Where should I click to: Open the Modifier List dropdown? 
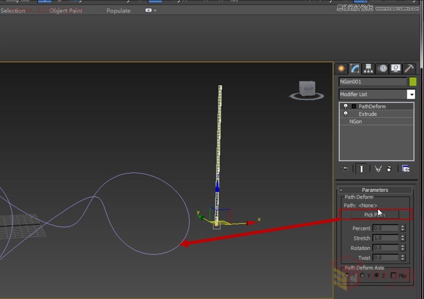411,94
